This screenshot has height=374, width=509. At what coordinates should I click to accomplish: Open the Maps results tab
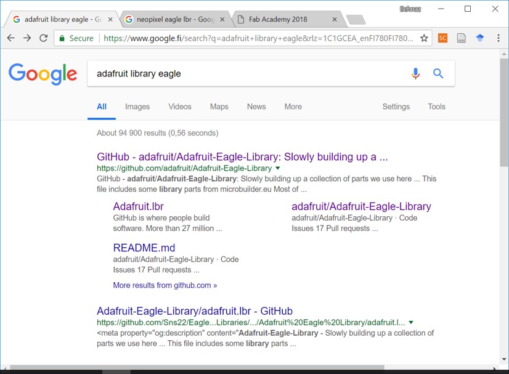[219, 107]
